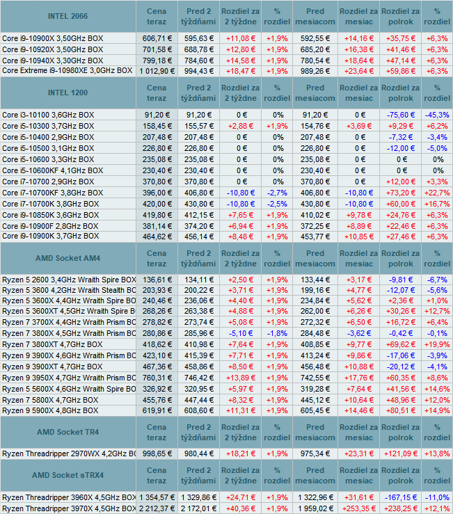This screenshot has width=453, height=514.
Task: Select Core i5-10600 3,3GHz BOX name
Action: point(48,160)
